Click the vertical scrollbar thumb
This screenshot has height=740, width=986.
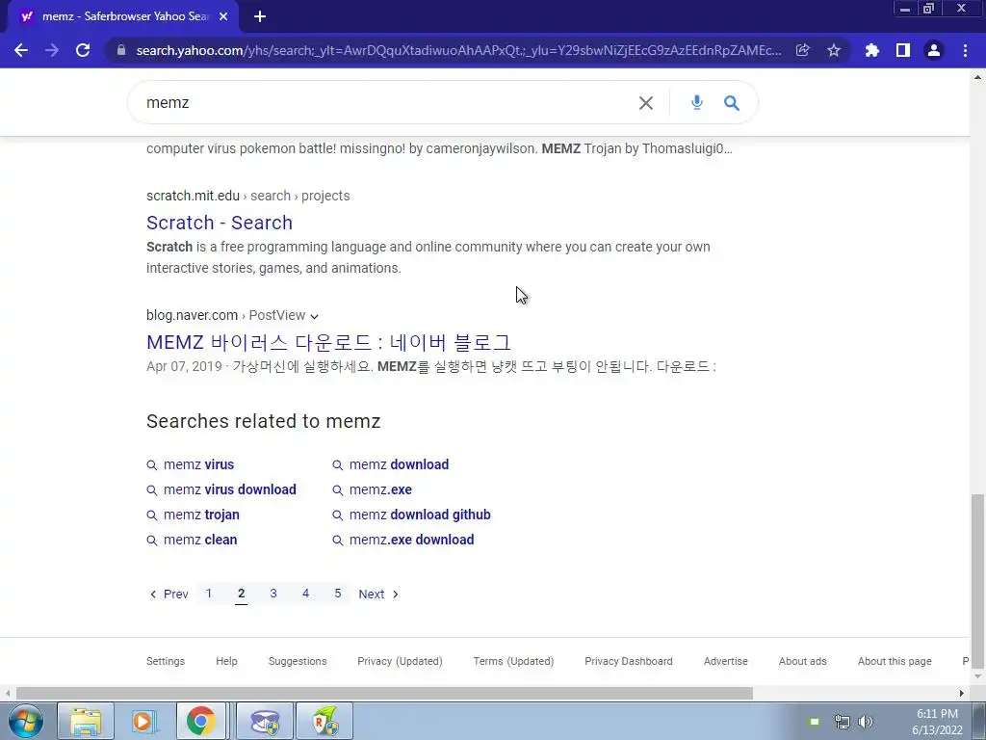977,581
